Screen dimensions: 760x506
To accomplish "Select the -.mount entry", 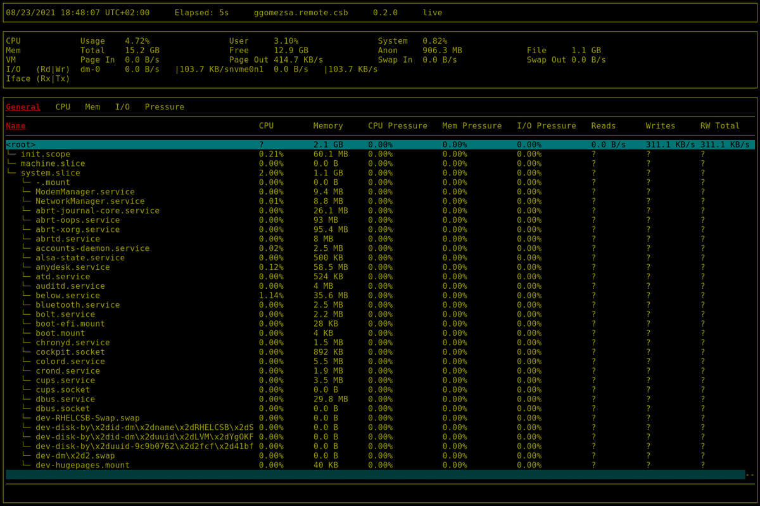I will [x=380, y=182].
